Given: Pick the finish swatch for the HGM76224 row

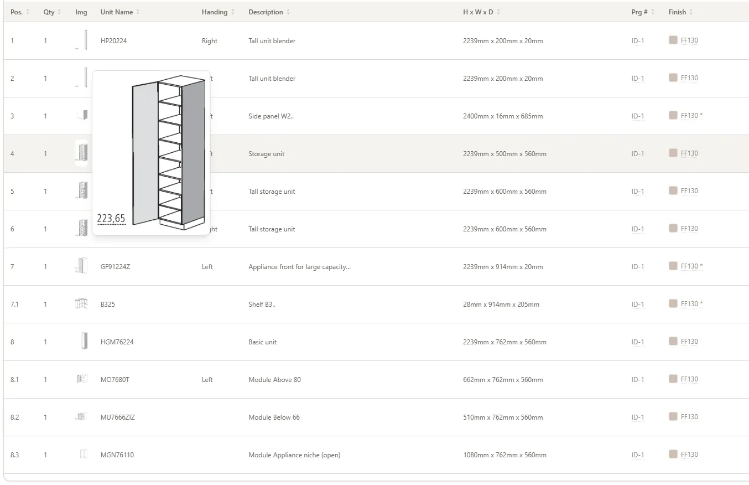Looking at the screenshot, I should pyautogui.click(x=673, y=341).
